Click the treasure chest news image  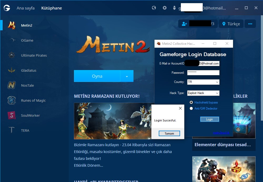[244, 120]
